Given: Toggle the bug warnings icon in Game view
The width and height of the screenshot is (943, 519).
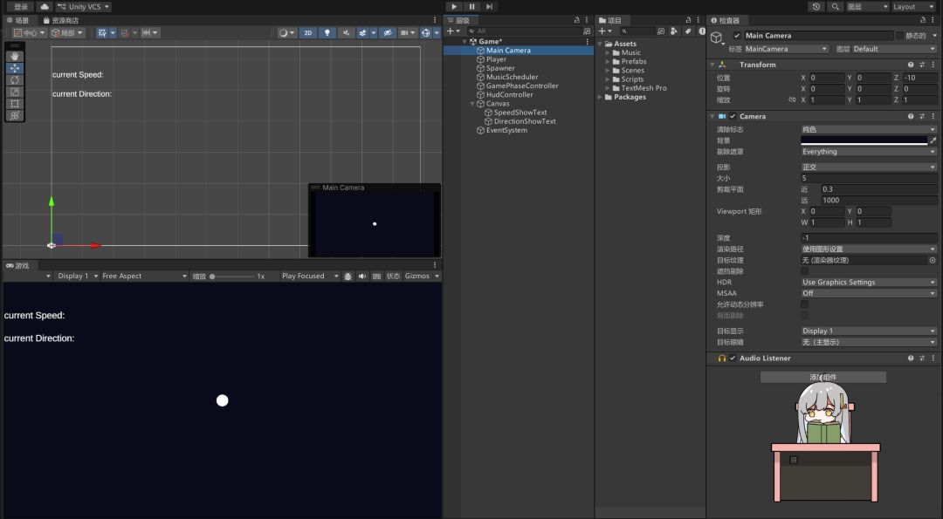Looking at the screenshot, I should coord(348,277).
